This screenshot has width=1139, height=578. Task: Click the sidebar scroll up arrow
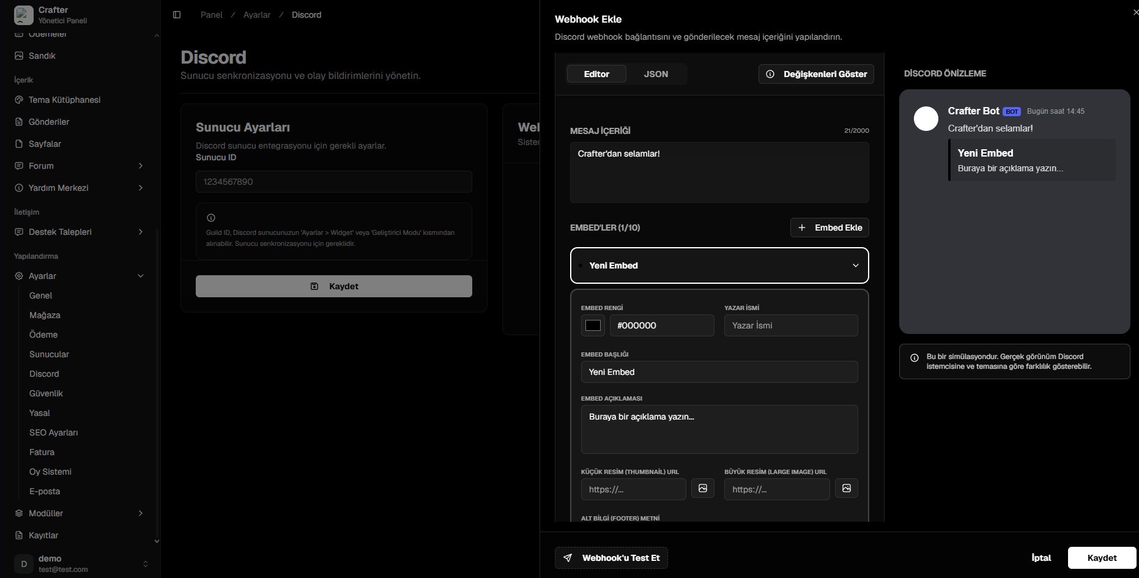coord(157,35)
